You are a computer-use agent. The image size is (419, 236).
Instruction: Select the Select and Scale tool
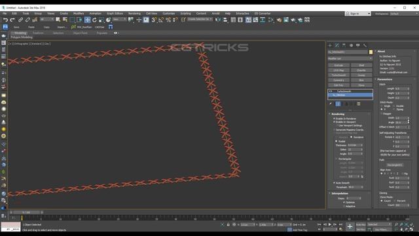coord(101,20)
